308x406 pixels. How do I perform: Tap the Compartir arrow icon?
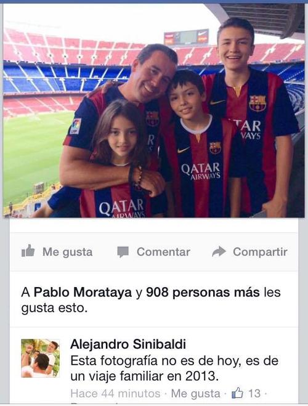[x=219, y=251]
